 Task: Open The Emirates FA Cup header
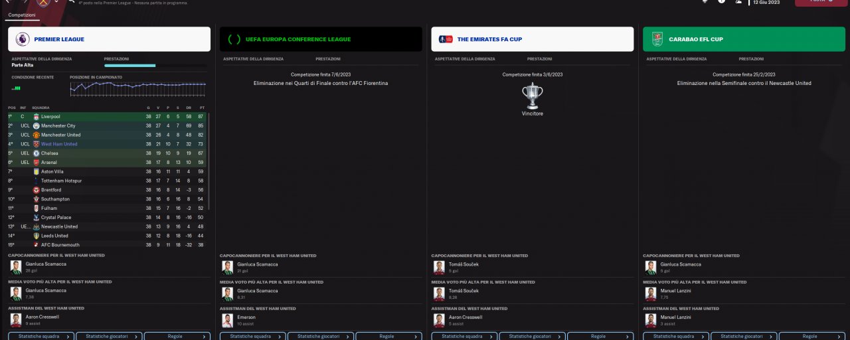[533, 39]
